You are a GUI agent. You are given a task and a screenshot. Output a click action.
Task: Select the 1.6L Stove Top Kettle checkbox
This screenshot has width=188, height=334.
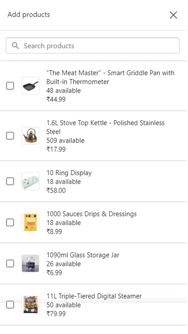[x=10, y=136]
